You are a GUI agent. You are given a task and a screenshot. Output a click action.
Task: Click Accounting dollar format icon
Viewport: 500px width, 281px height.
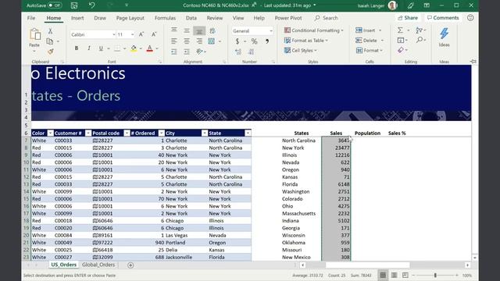pos(237,41)
